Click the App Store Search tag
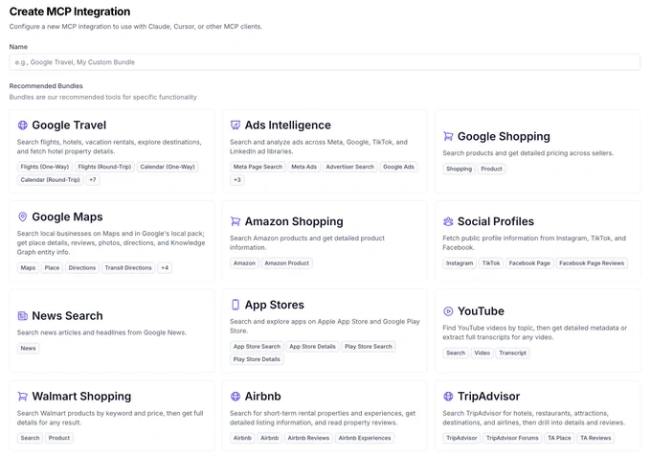The image size is (651, 457). pyautogui.click(x=257, y=347)
